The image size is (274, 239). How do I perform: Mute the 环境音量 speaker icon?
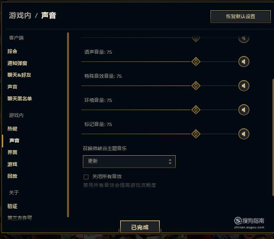tap(243, 110)
